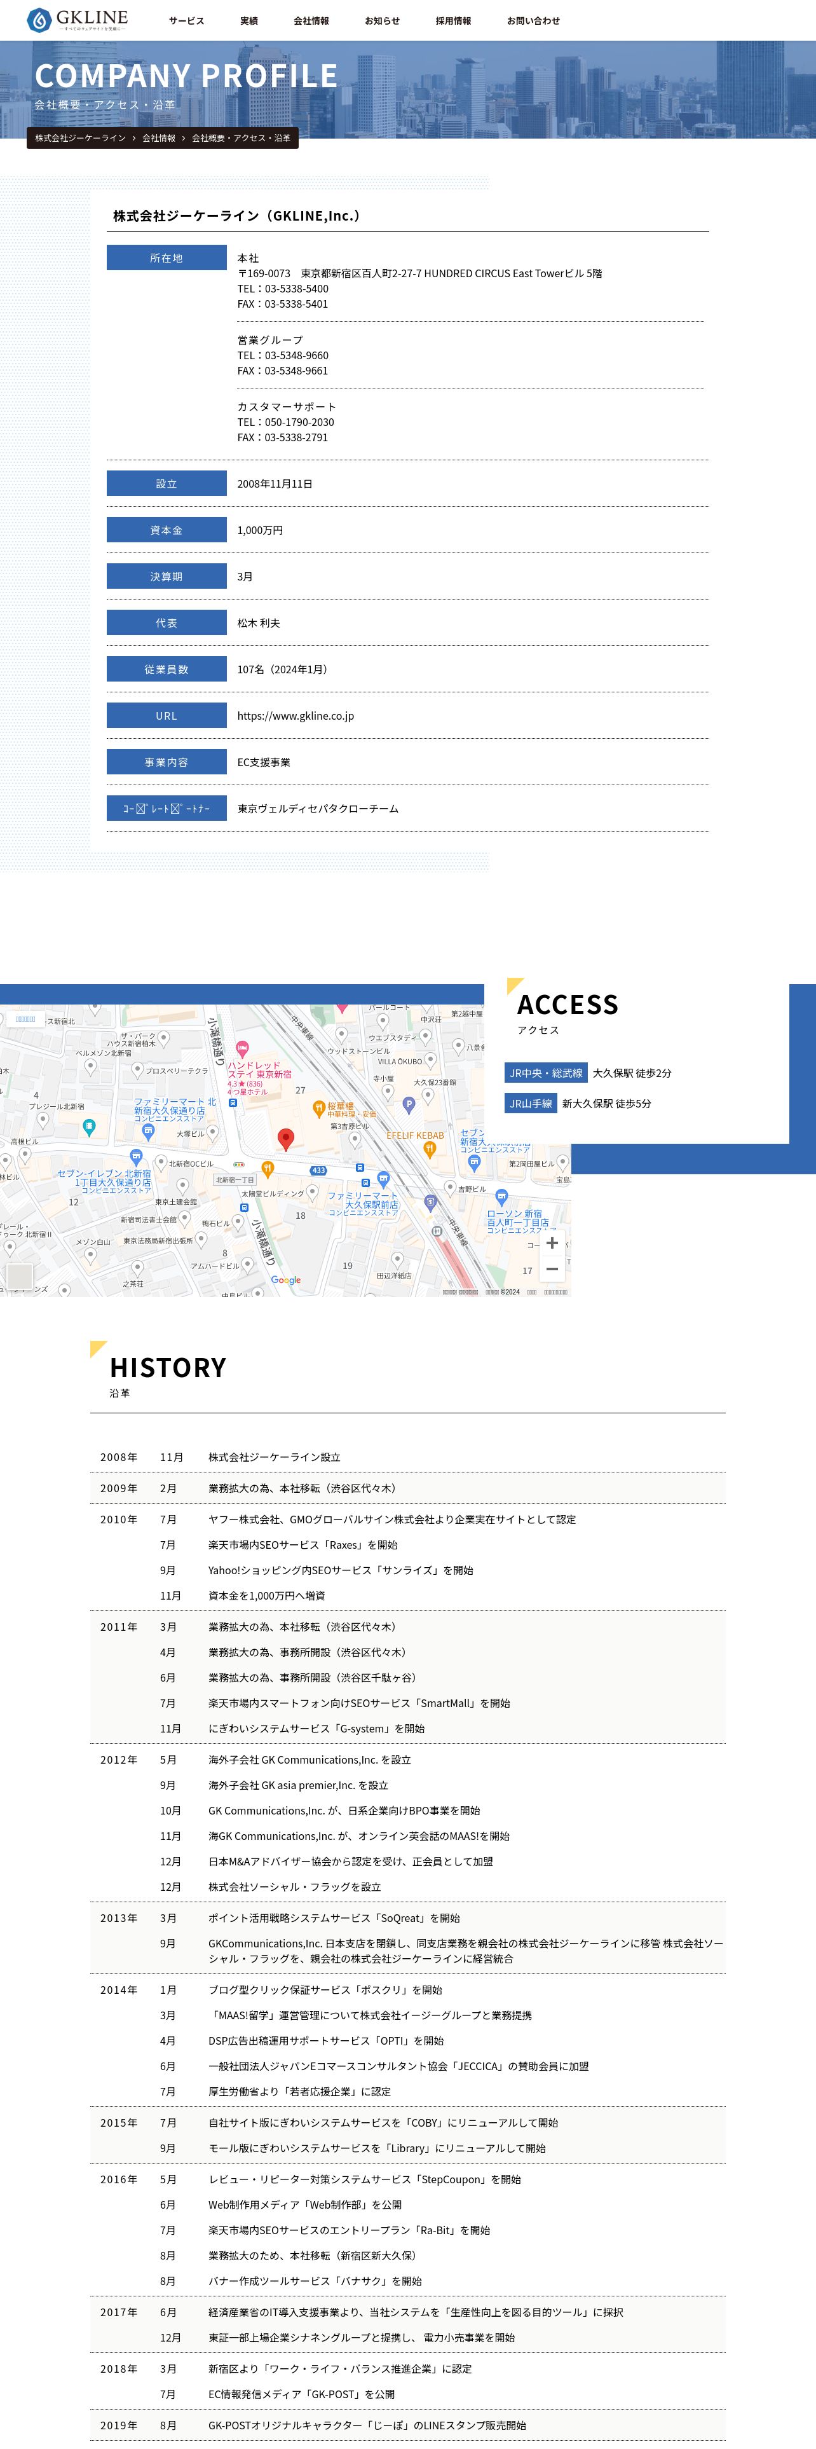
Task: Click the GKLINE logo in header
Action: [x=77, y=20]
